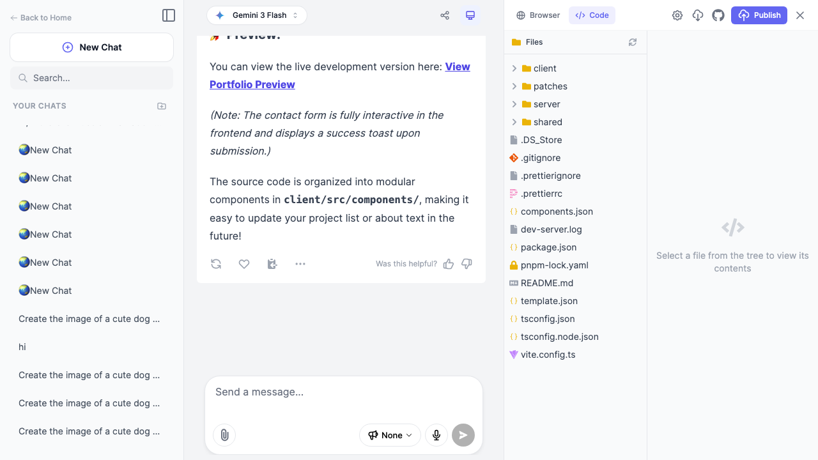Viewport: 818px width, 460px height.
Task: Give a thumbs up on the response
Action: coord(448,264)
